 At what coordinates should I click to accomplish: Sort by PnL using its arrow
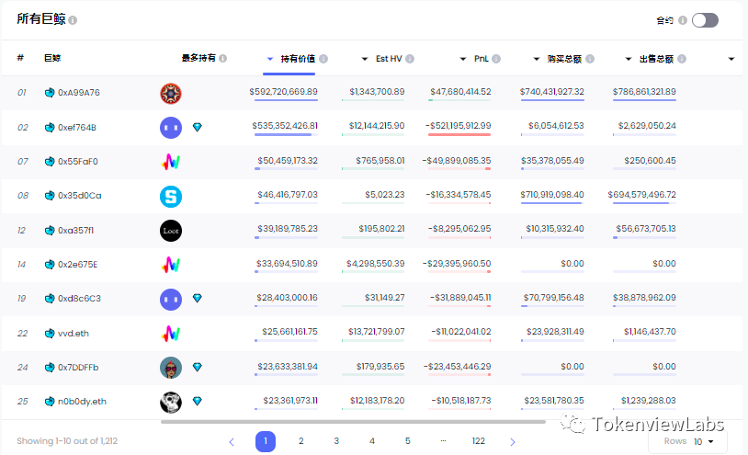[x=463, y=59]
